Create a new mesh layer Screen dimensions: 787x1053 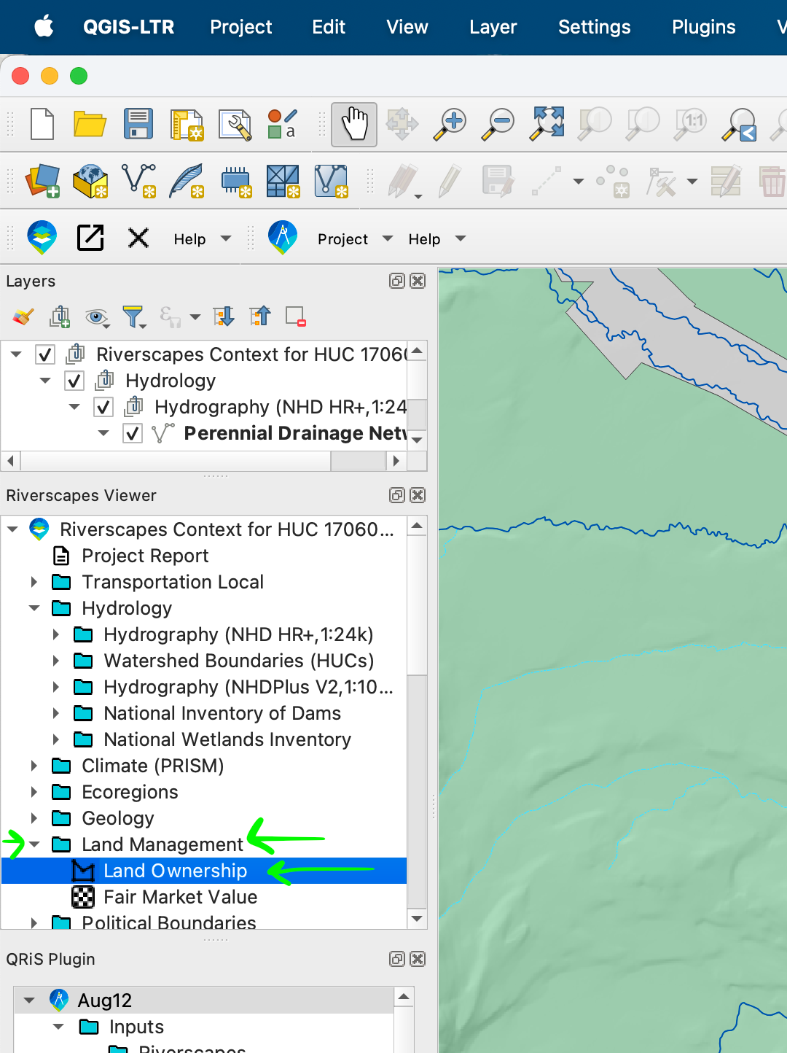pyautogui.click(x=283, y=181)
